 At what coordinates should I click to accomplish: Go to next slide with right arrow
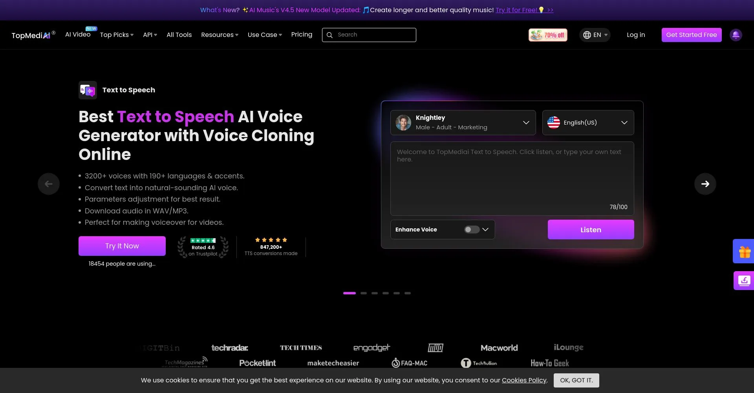(x=705, y=184)
